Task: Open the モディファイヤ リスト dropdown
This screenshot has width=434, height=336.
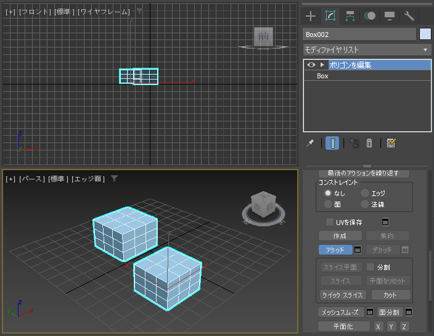Action: click(367, 50)
